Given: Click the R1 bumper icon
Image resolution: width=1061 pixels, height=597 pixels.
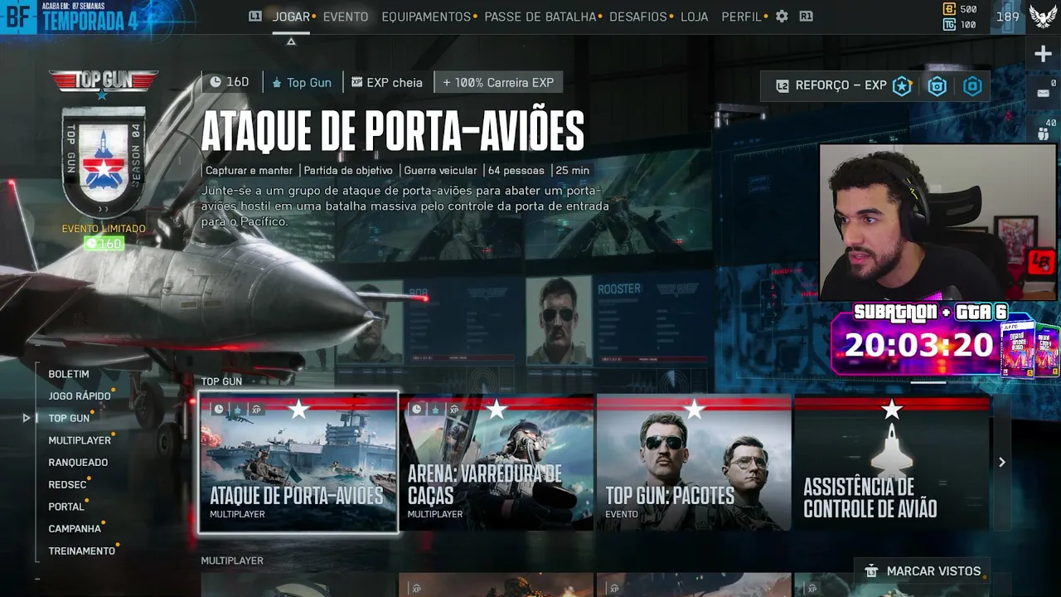Looking at the screenshot, I should (x=806, y=17).
